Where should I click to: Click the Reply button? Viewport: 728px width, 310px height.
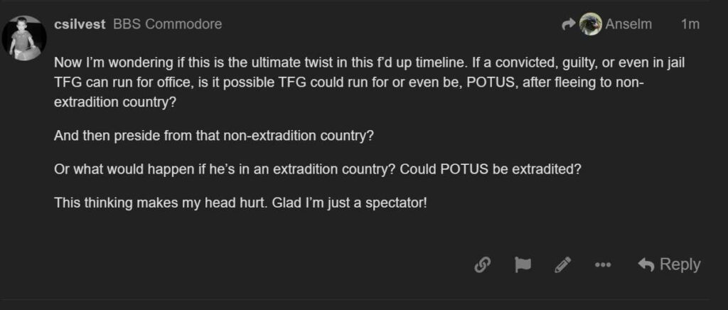pyautogui.click(x=669, y=264)
